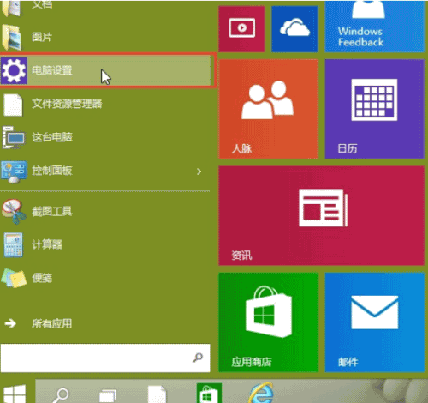This screenshot has height=403, width=428.
Task: Open Internet Explorer from the taskbar
Action: (x=261, y=393)
